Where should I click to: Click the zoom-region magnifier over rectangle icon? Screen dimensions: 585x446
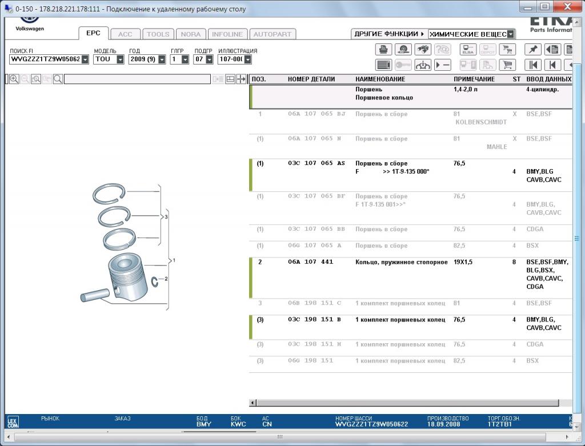click(x=36, y=79)
